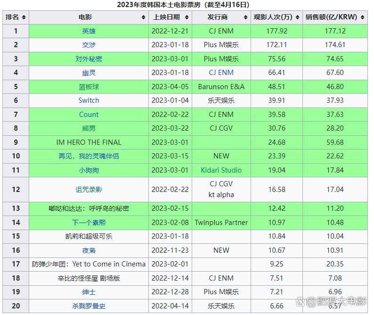Open the Kidari Studio distributor link
This screenshot has width=374, height=315.
click(x=221, y=170)
